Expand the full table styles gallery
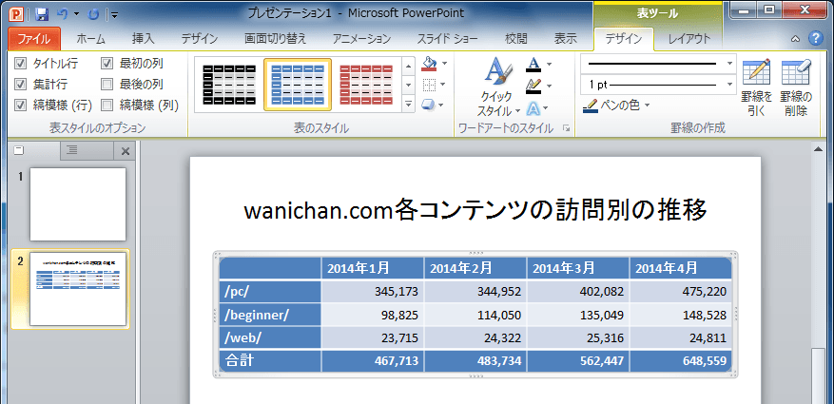Viewport: 834px width, 404px height. tap(409, 104)
